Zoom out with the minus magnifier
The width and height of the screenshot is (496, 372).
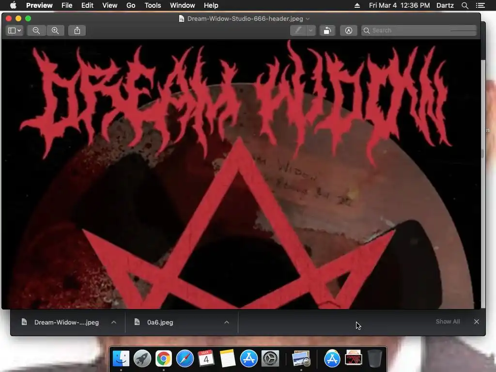[x=36, y=31]
